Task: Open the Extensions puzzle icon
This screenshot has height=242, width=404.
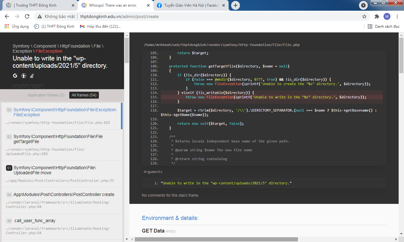Action: pos(377,16)
